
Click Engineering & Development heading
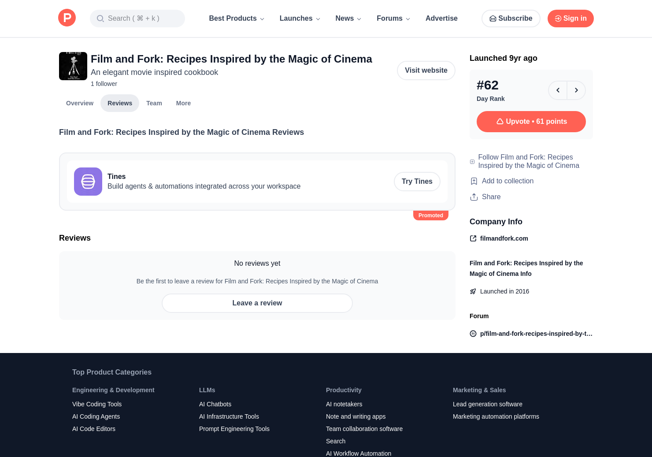coord(113,390)
